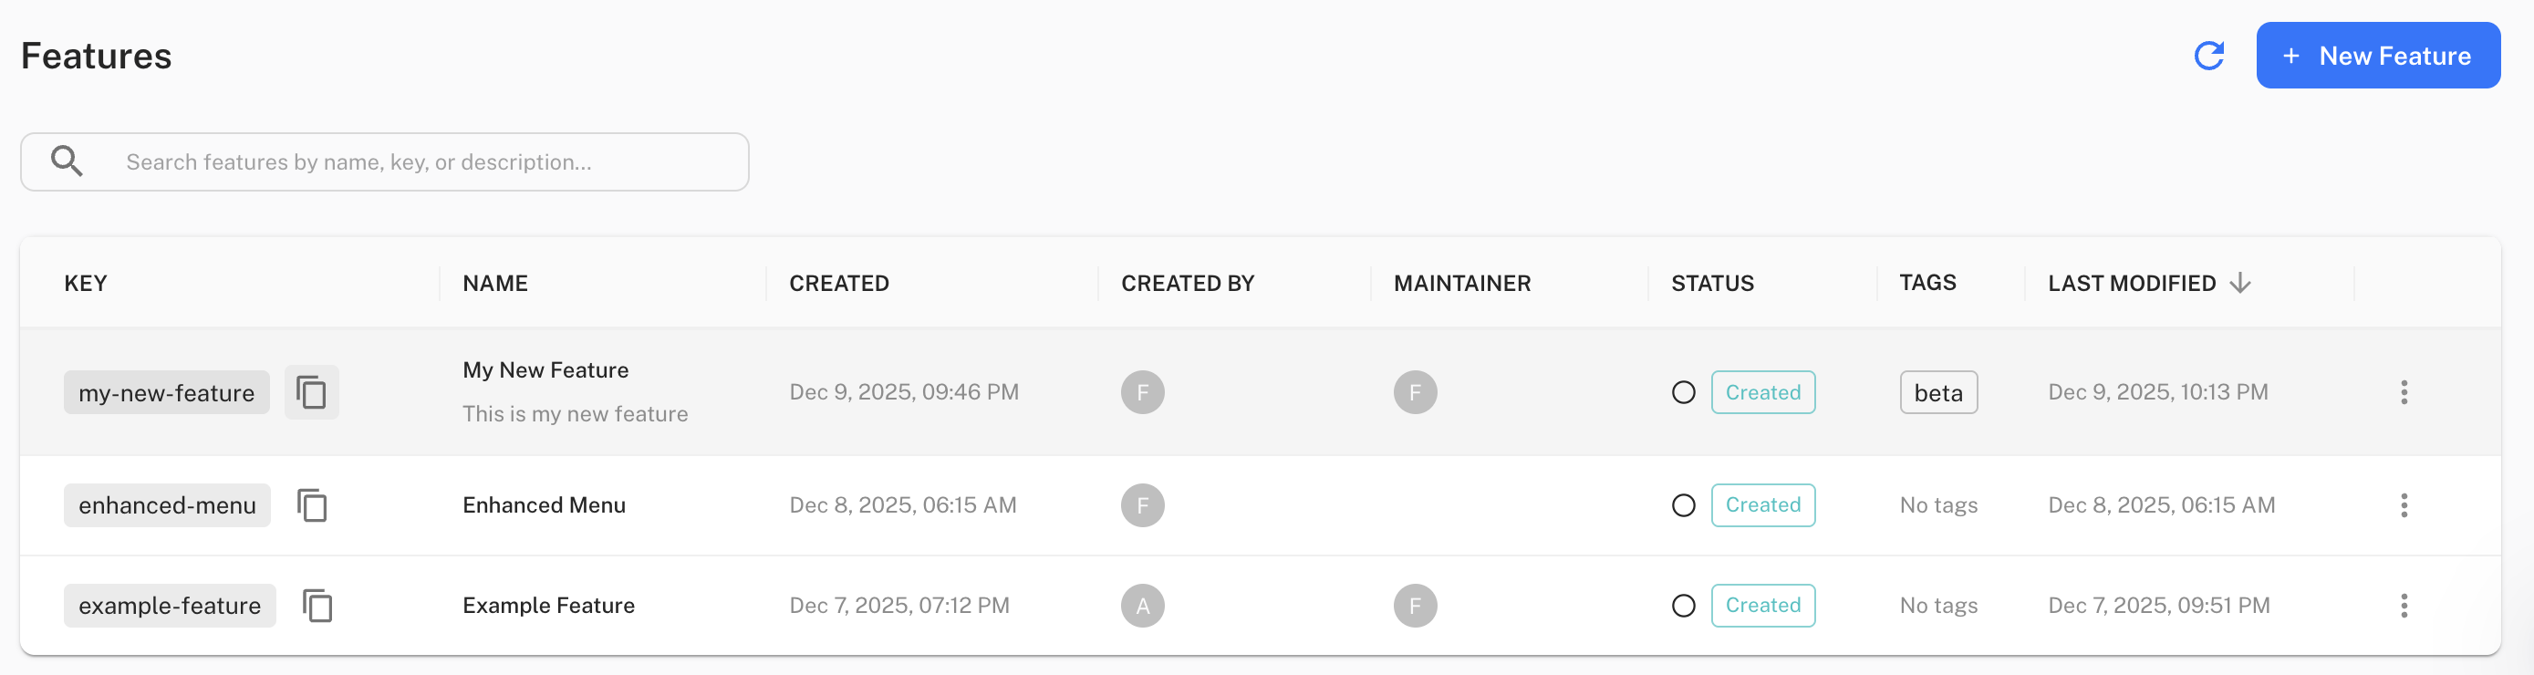The image size is (2534, 675).
Task: Open actions menu for My New Feature row
Action: tap(2404, 391)
